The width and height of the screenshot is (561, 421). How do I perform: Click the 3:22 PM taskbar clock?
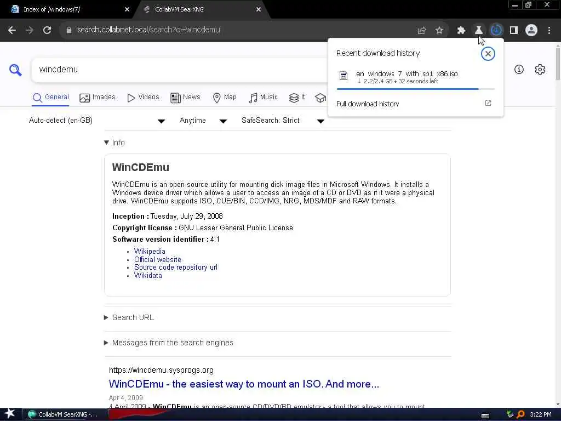540,414
